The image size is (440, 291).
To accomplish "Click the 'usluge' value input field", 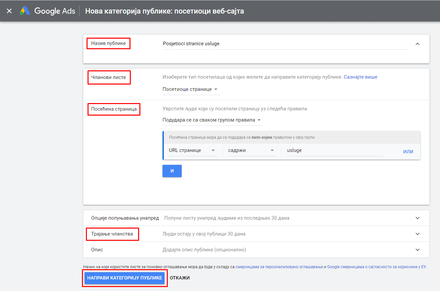I will coord(335,150).
